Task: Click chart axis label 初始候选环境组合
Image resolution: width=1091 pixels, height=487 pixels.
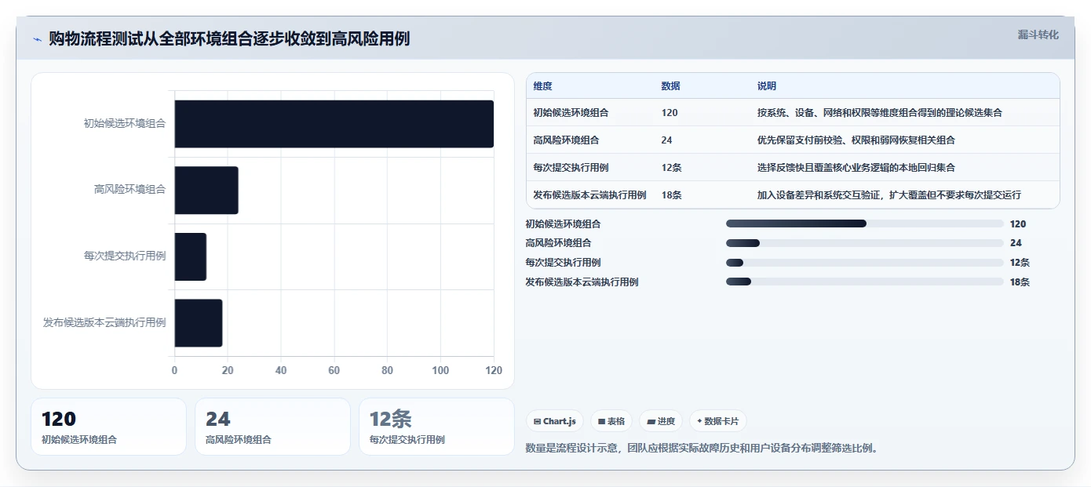Action: (125, 123)
